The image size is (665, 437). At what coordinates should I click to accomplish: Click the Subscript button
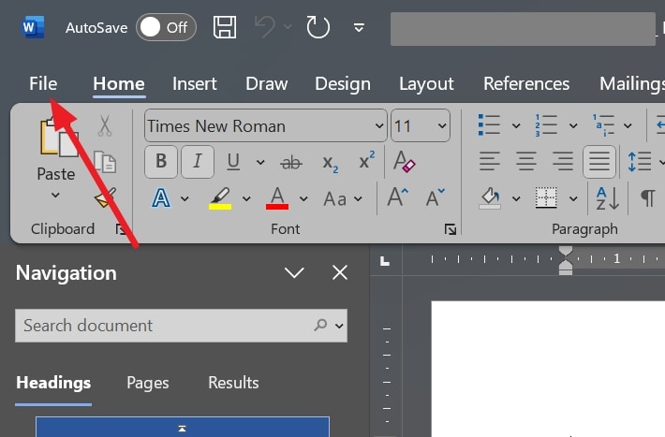point(330,162)
